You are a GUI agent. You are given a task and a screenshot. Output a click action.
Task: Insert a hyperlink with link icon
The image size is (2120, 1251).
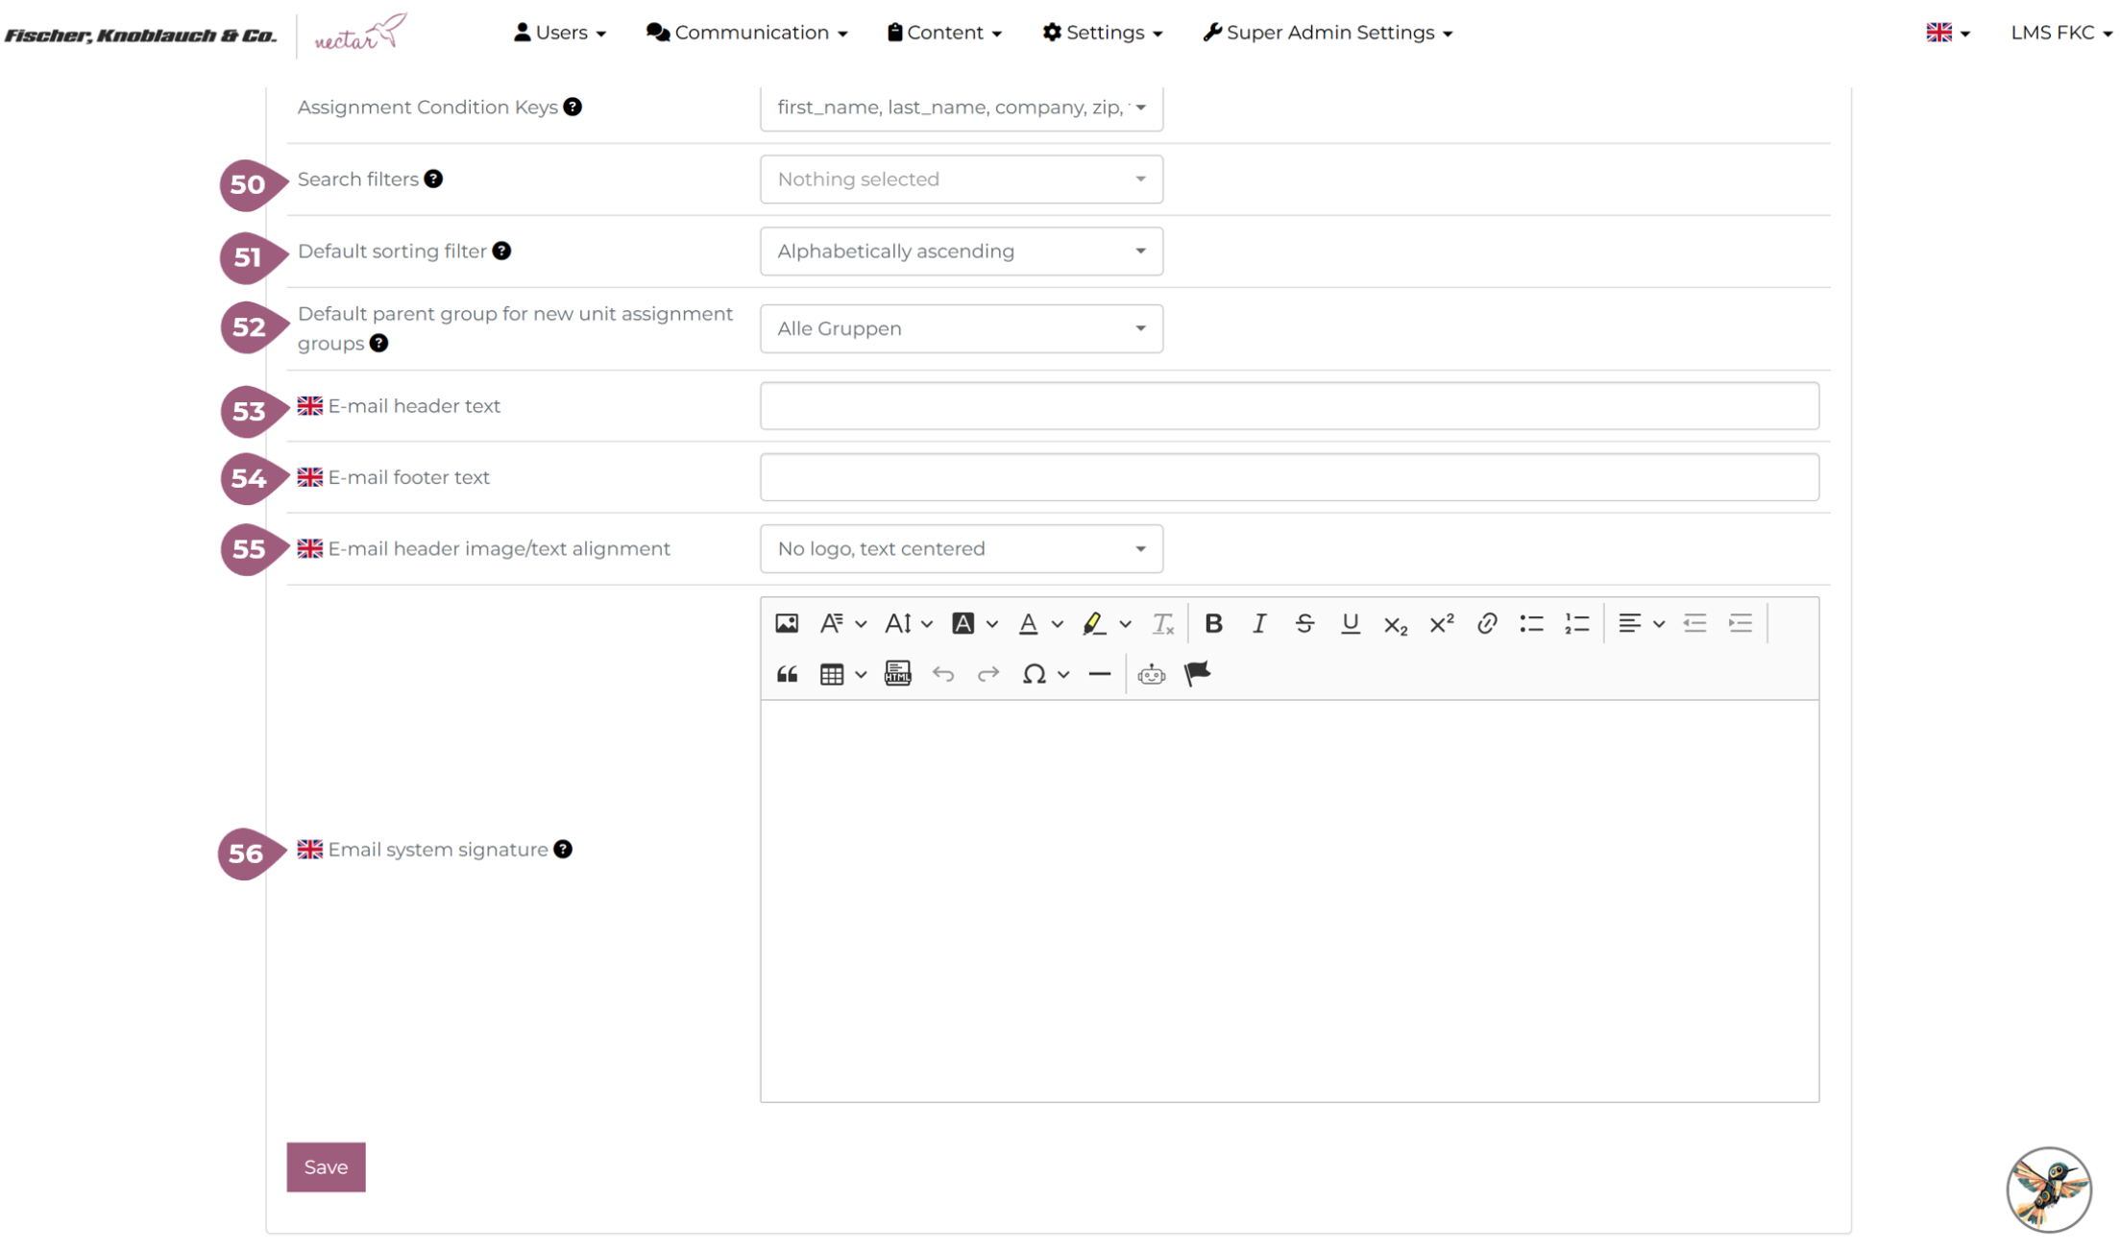coord(1486,624)
